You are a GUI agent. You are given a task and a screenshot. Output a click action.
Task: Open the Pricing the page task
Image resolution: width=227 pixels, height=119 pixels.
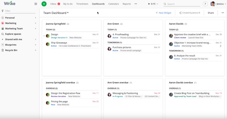coord(59,101)
